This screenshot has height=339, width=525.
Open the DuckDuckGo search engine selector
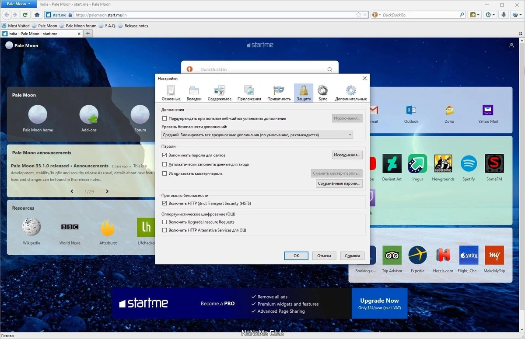click(x=376, y=14)
